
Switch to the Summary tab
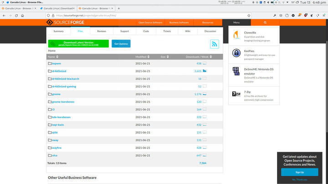click(58, 31)
